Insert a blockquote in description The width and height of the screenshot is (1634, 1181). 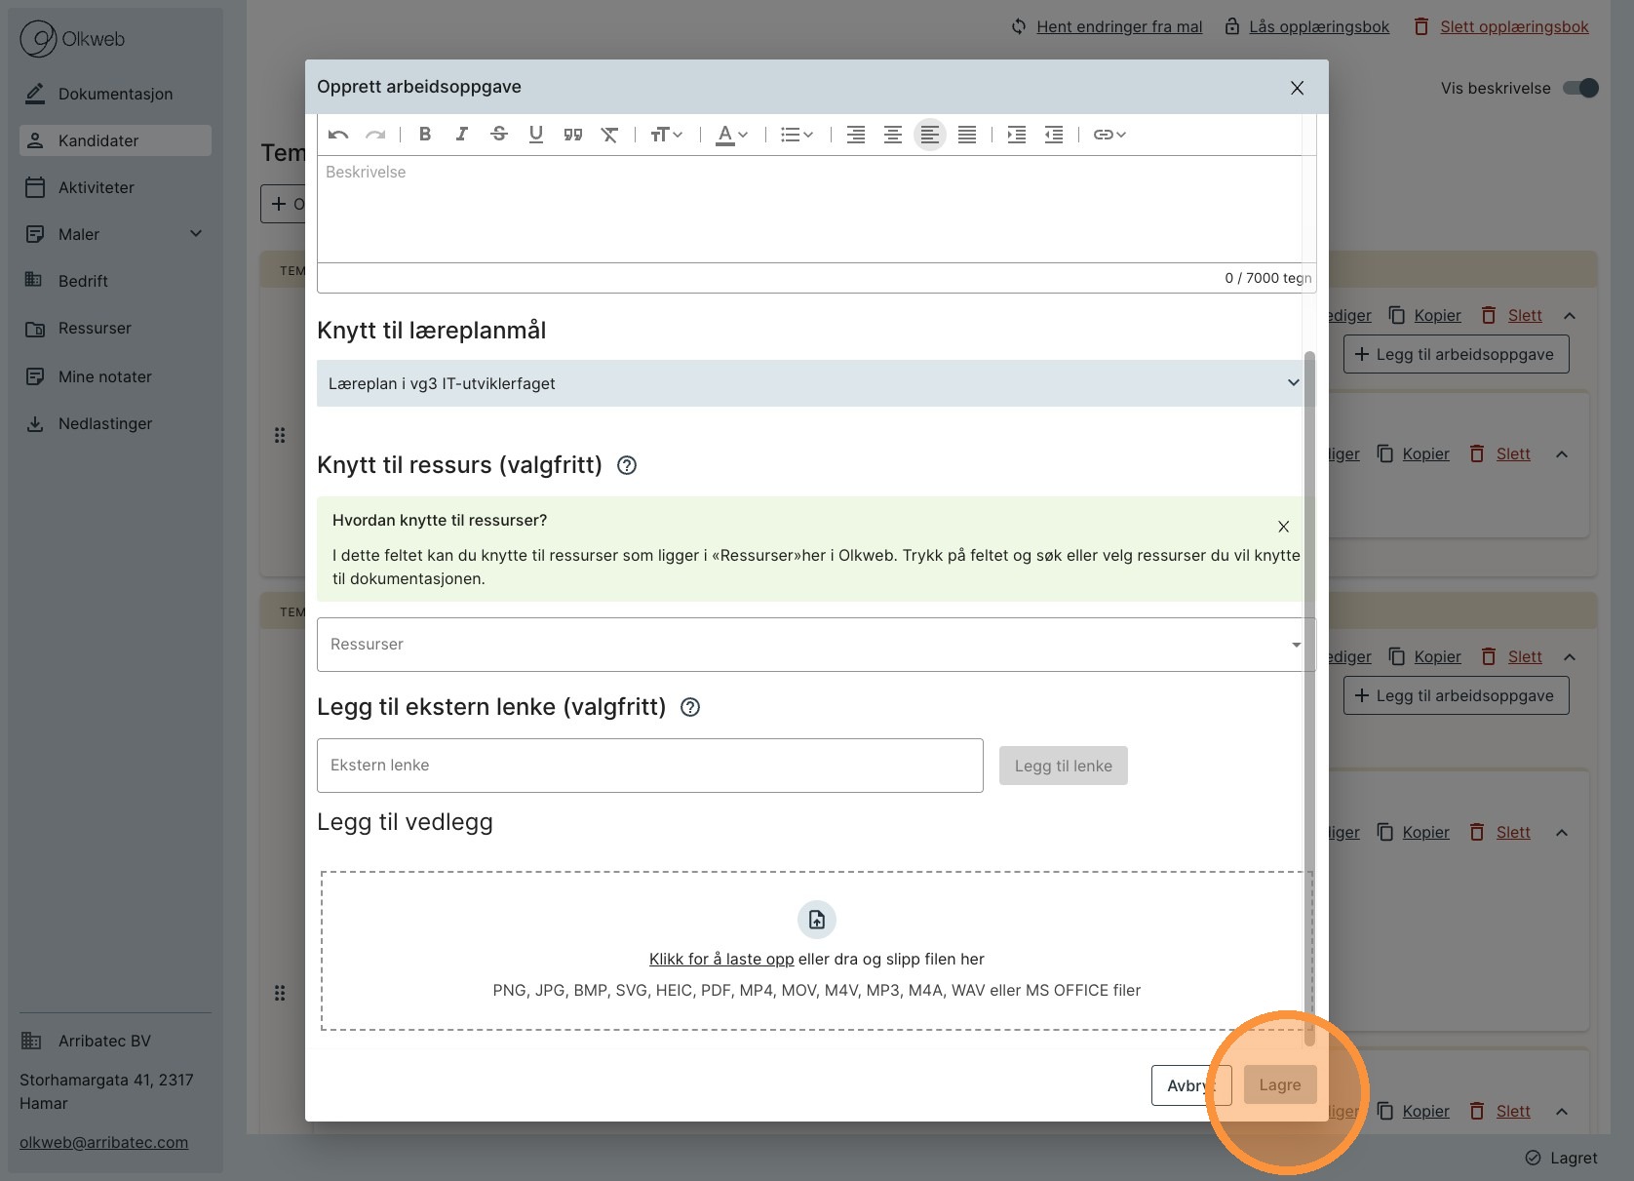[x=573, y=135]
